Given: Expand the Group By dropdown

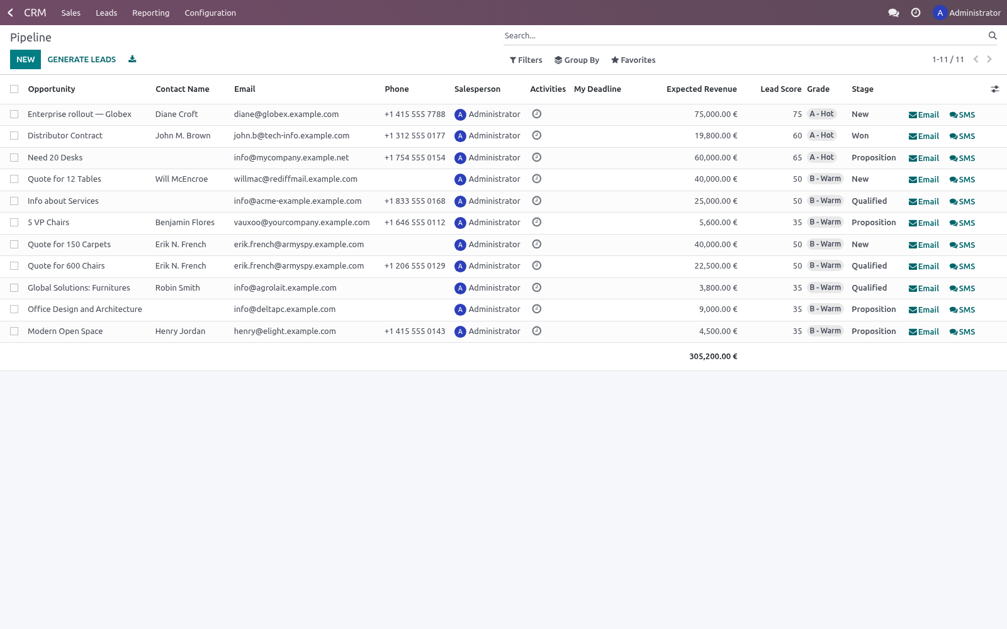Looking at the screenshot, I should [577, 60].
